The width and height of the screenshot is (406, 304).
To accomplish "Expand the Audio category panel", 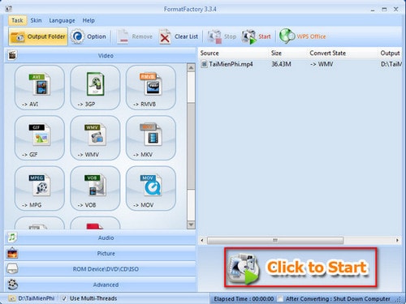I will point(100,238).
